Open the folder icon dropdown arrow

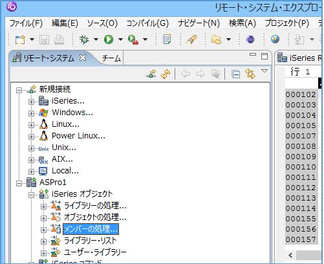click(x=228, y=39)
